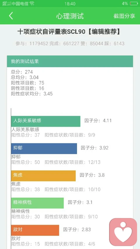Select the 心理测试 page title

70,16
